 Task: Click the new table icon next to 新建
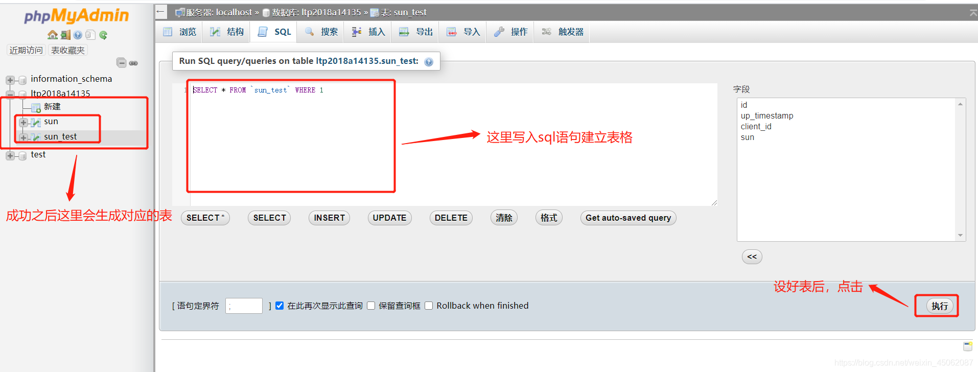(36, 107)
